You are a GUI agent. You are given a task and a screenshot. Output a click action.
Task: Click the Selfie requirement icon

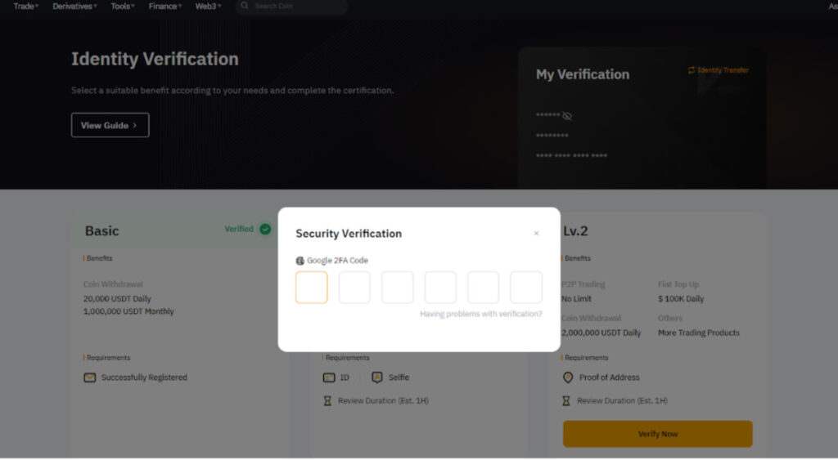376,377
